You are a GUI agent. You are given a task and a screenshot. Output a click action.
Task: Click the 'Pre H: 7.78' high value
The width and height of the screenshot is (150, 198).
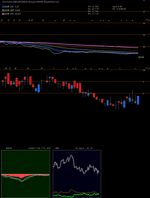coord(93,9)
